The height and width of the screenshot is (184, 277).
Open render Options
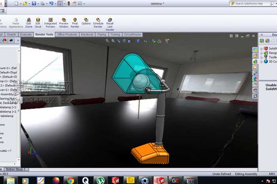[86, 21]
